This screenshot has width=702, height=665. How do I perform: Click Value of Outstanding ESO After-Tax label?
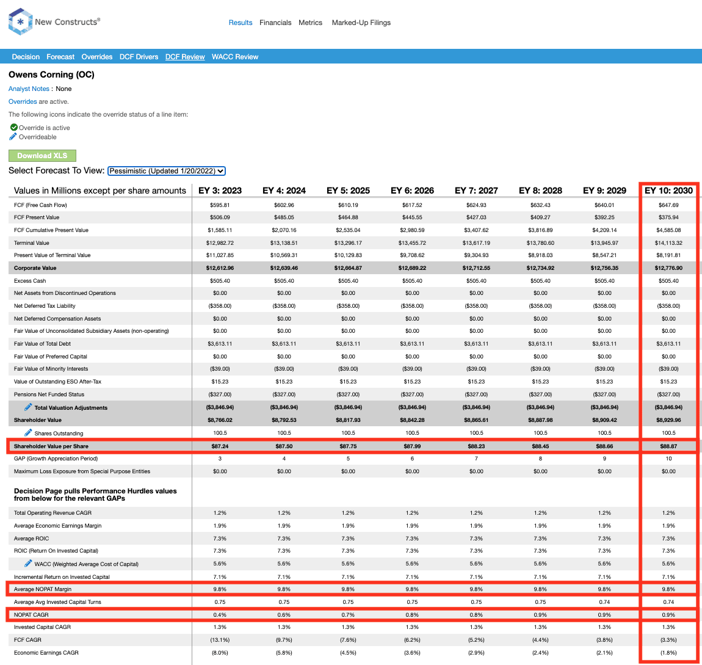click(57, 382)
